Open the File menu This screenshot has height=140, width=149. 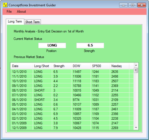[x=9, y=12]
